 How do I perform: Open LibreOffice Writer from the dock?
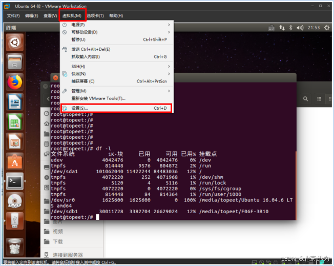14,102
